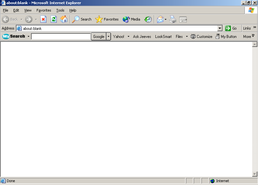
Task: Click the Internet zone status text
Action: (x=223, y=181)
